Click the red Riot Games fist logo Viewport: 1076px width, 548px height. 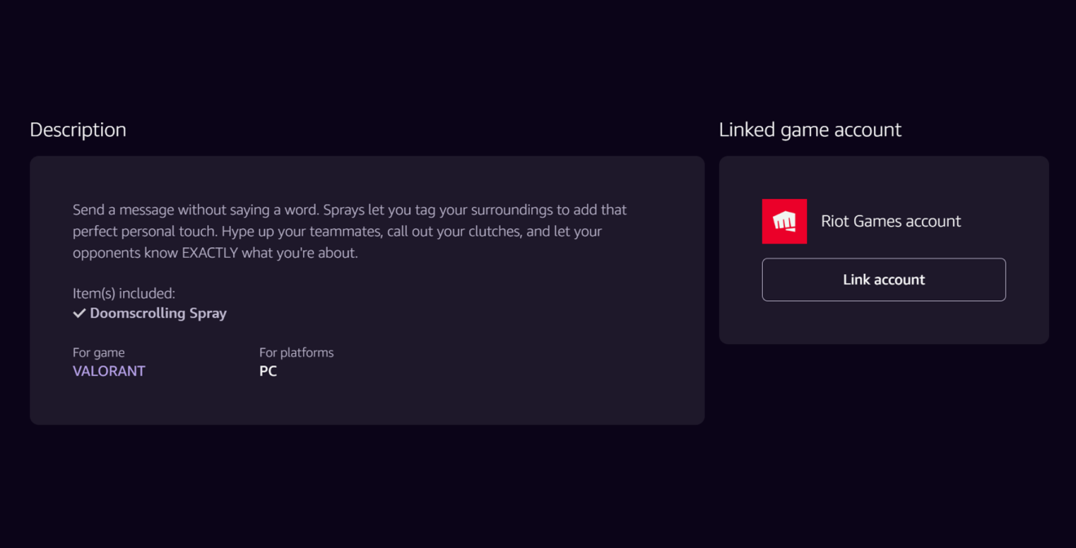783,221
